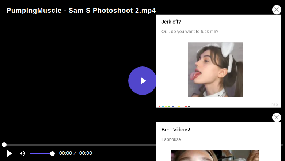
Task: Click the large purple play button
Action: (142, 81)
